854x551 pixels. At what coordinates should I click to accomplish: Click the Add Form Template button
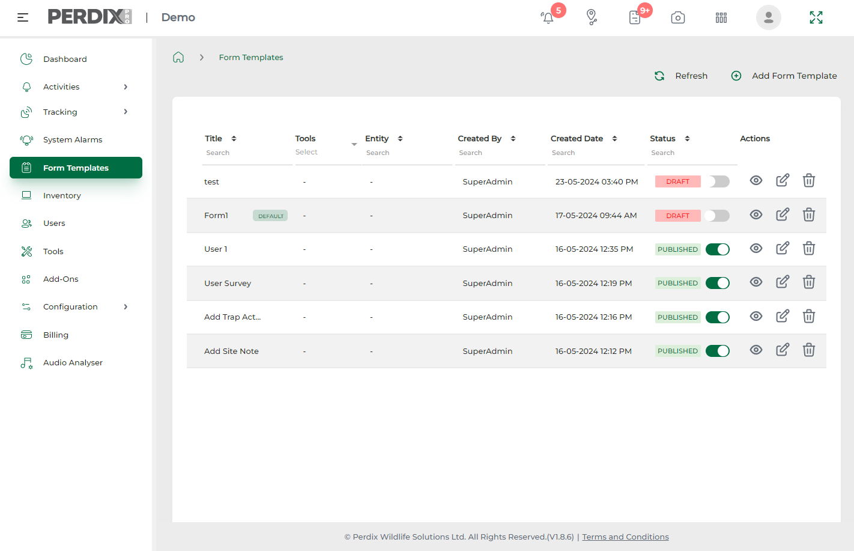pyautogui.click(x=784, y=76)
